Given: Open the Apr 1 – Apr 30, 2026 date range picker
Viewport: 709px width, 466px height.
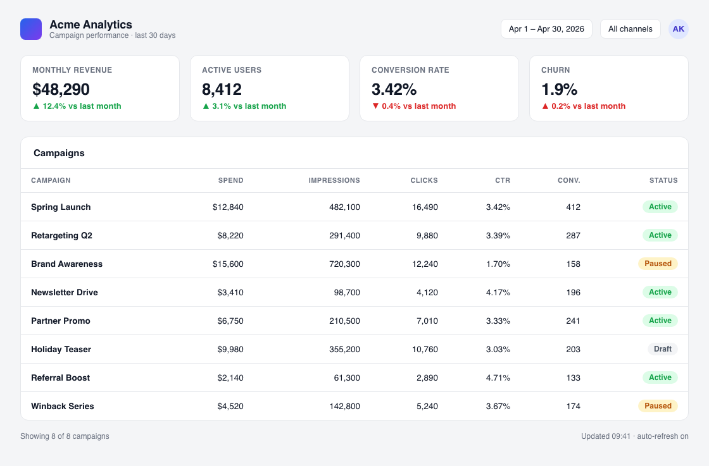Looking at the screenshot, I should point(546,29).
